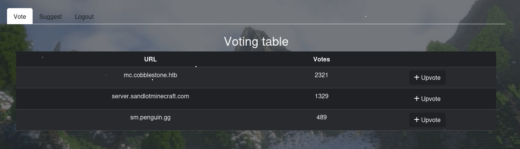Click the 2321 vote count
The image size is (520, 149).
(x=322, y=75)
